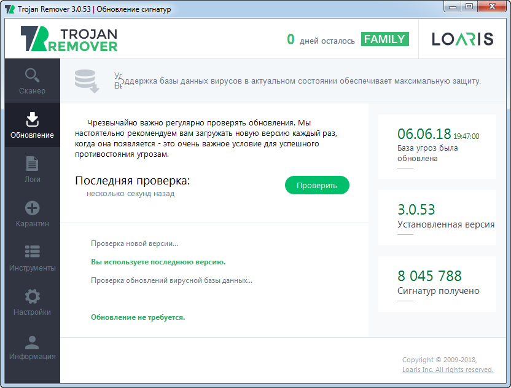The height and width of the screenshot is (388, 511).
Task: Click the database update icon in header
Action: click(87, 81)
